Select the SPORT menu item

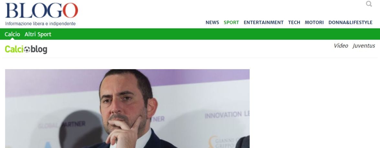click(x=231, y=23)
